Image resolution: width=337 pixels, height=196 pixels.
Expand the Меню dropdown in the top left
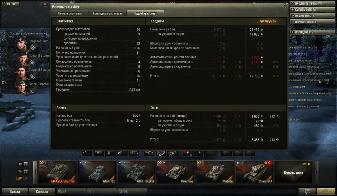coord(10,4)
